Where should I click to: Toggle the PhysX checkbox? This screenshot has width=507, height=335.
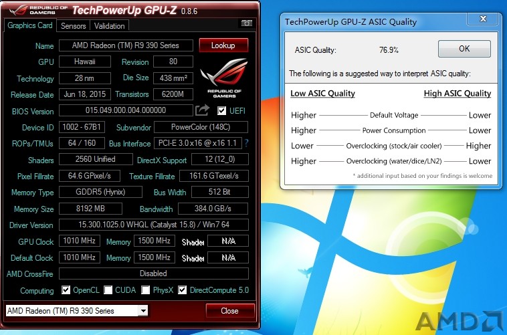(146, 290)
